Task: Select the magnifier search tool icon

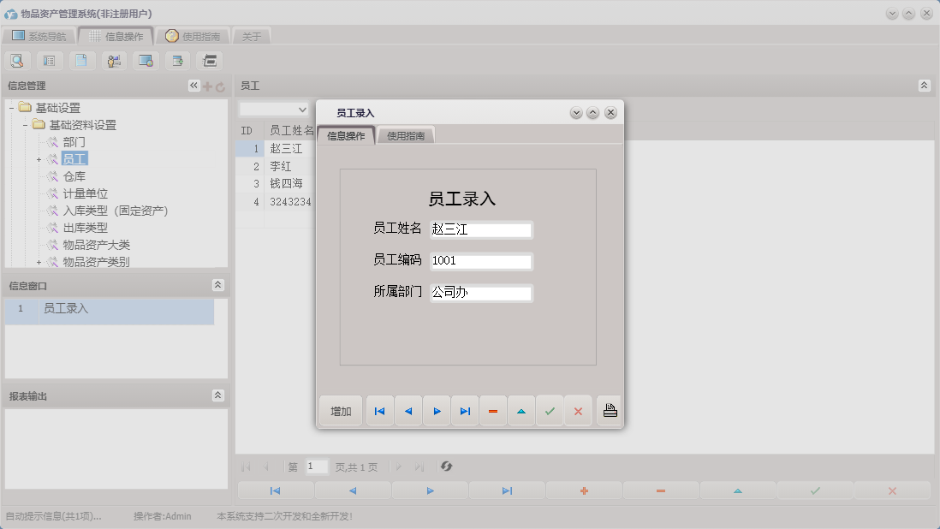Action: click(17, 60)
